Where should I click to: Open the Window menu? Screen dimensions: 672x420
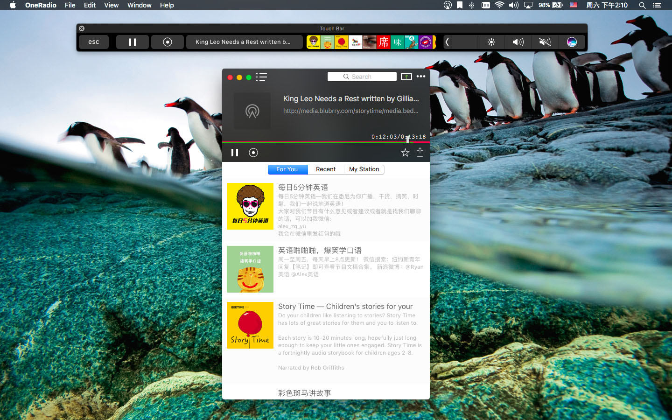140,5
